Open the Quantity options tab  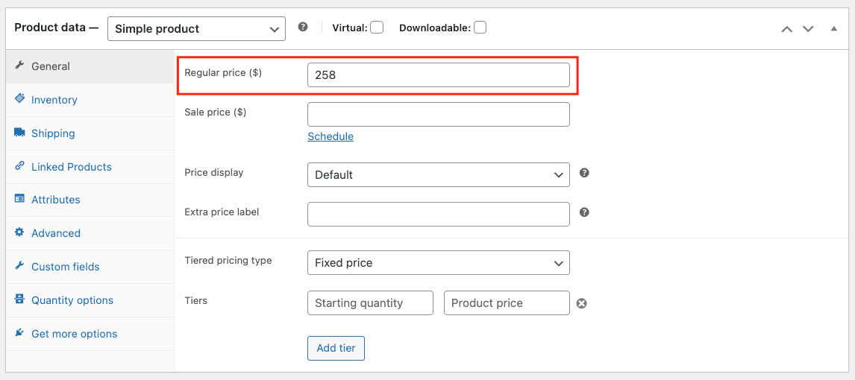click(90, 300)
